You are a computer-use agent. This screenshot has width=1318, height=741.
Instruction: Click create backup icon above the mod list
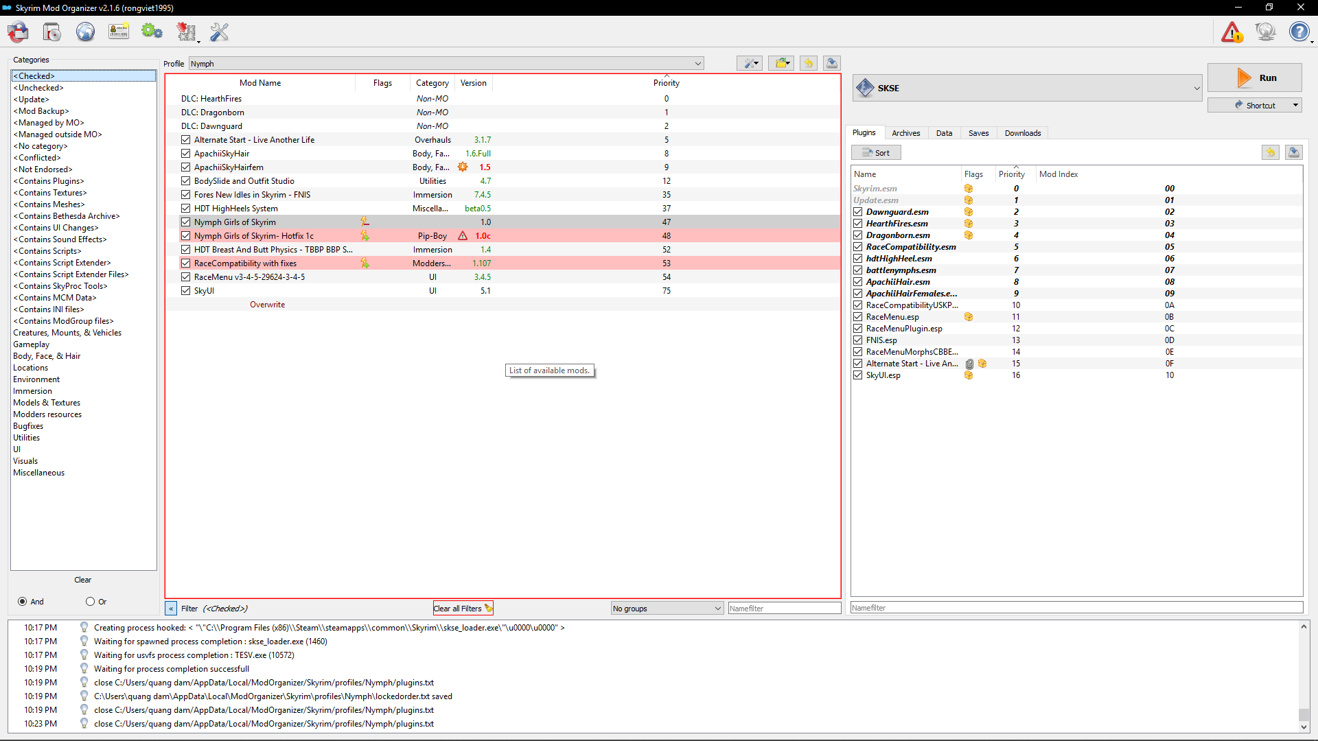(x=832, y=63)
